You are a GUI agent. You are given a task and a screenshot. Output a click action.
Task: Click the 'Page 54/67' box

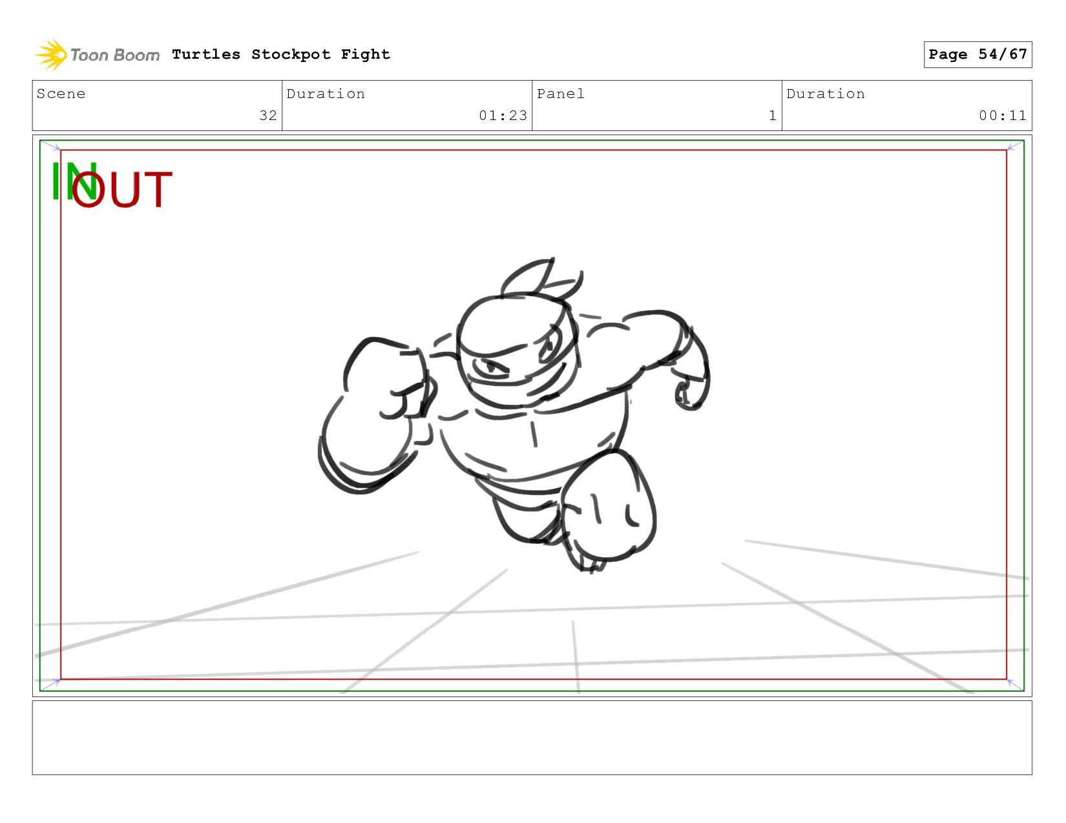[977, 54]
